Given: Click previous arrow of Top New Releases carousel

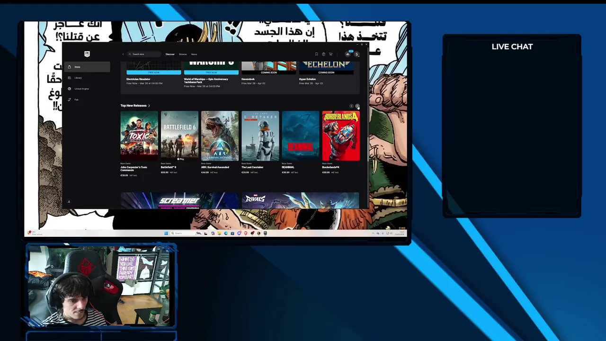Looking at the screenshot, I should (351, 106).
